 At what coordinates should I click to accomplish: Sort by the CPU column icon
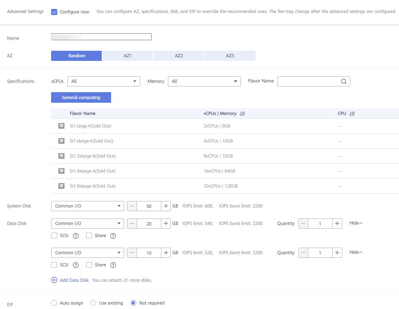pos(352,114)
